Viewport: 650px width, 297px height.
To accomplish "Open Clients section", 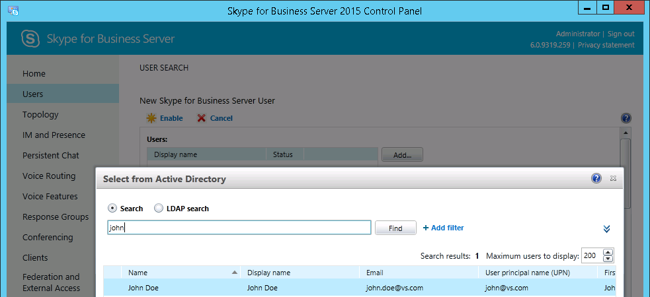I will pyautogui.click(x=35, y=257).
